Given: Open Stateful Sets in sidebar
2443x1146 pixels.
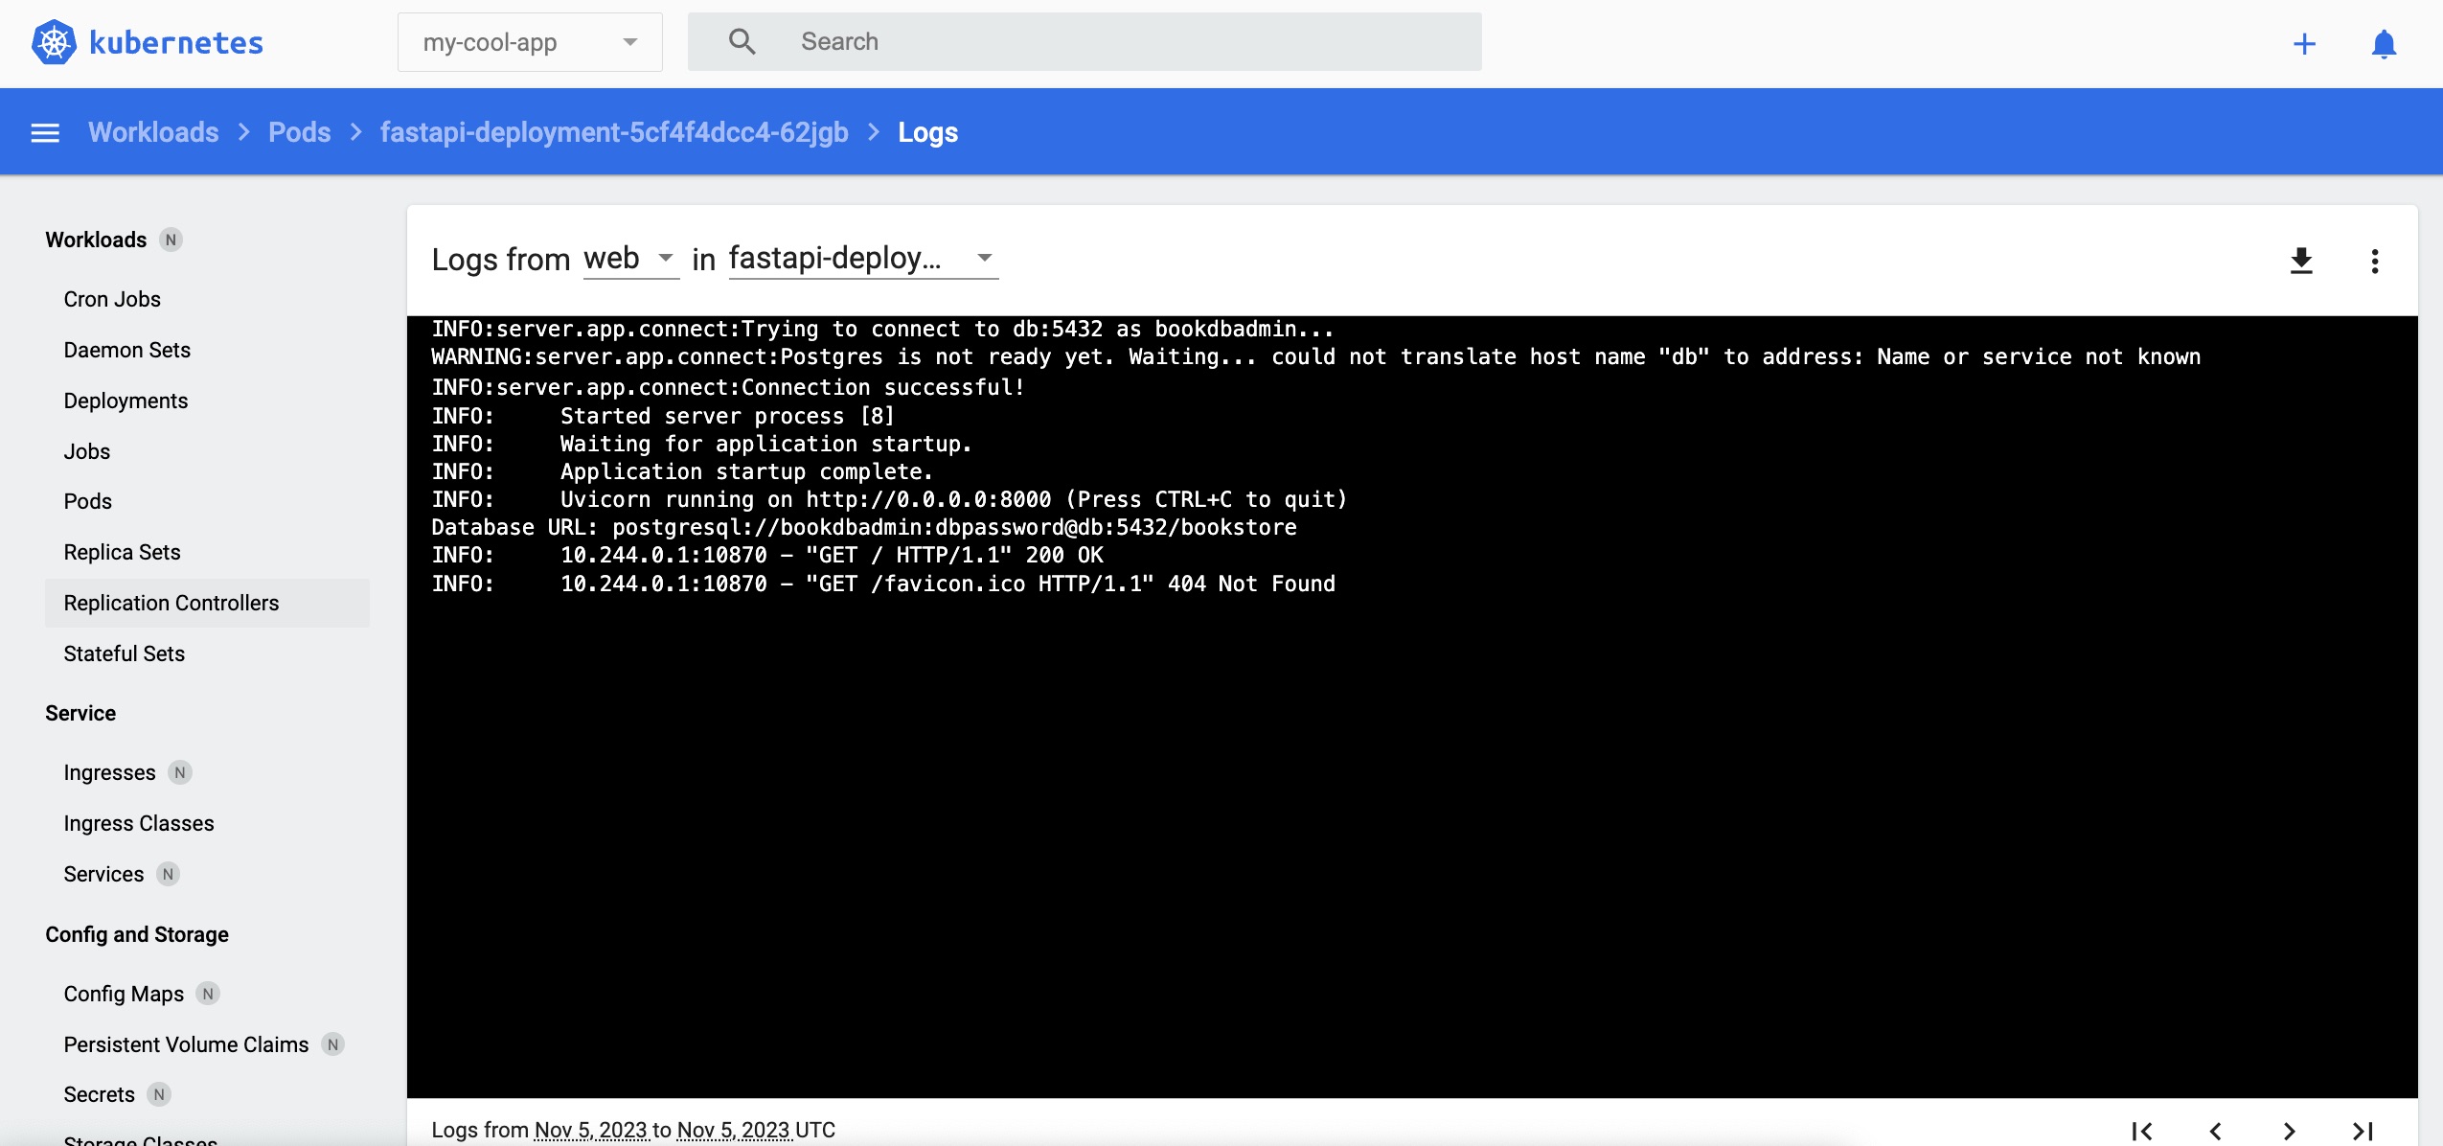Looking at the screenshot, I should pos(124,653).
